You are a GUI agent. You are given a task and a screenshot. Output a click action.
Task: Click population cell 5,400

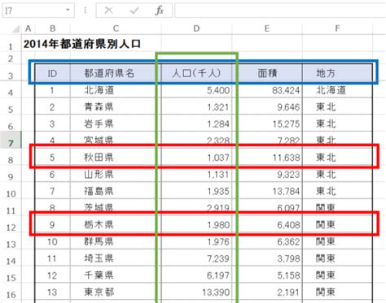(x=196, y=90)
